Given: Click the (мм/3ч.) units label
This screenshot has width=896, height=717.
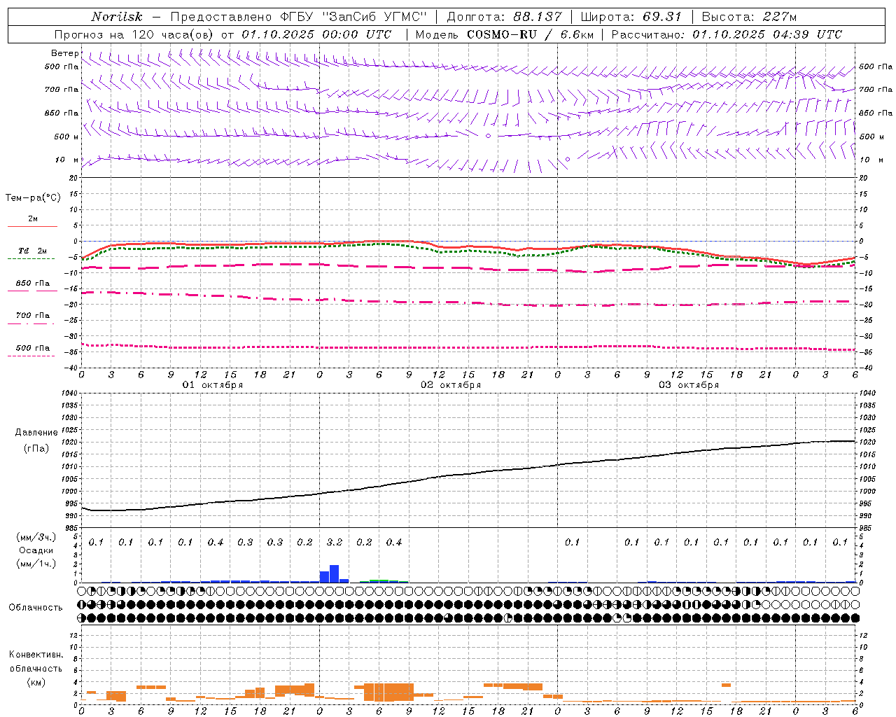Looking at the screenshot, I should tap(36, 537).
